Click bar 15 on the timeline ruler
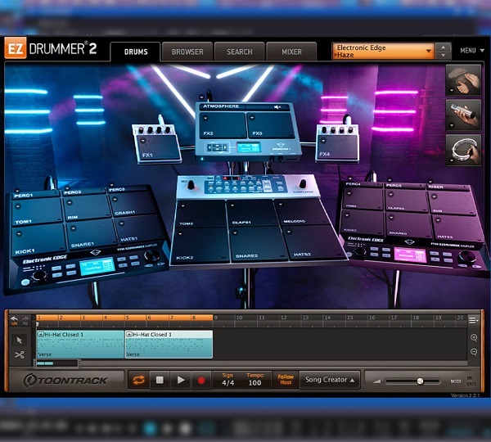This screenshot has height=442, width=491. click(x=349, y=318)
